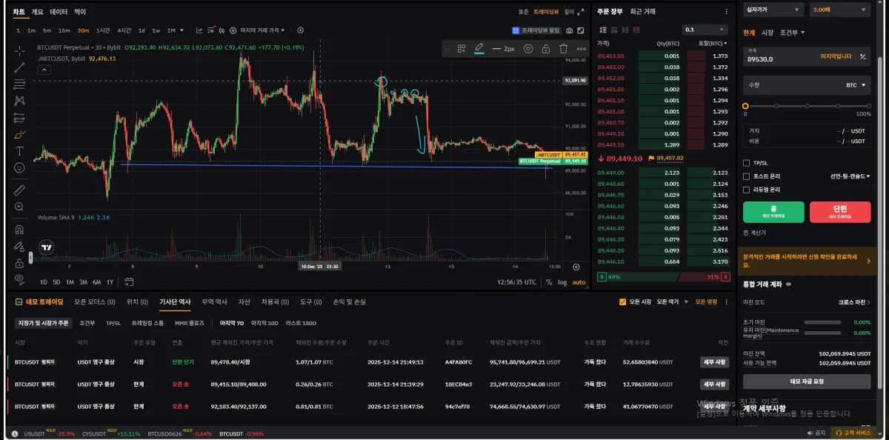The width and height of the screenshot is (889, 440).
Task: Enable the 리듀얼 온리 checkbox
Action: click(x=747, y=190)
